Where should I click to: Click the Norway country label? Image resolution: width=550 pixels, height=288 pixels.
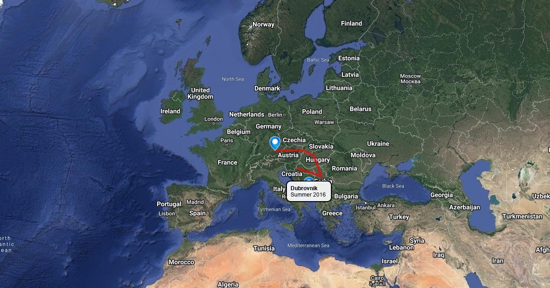(264, 25)
